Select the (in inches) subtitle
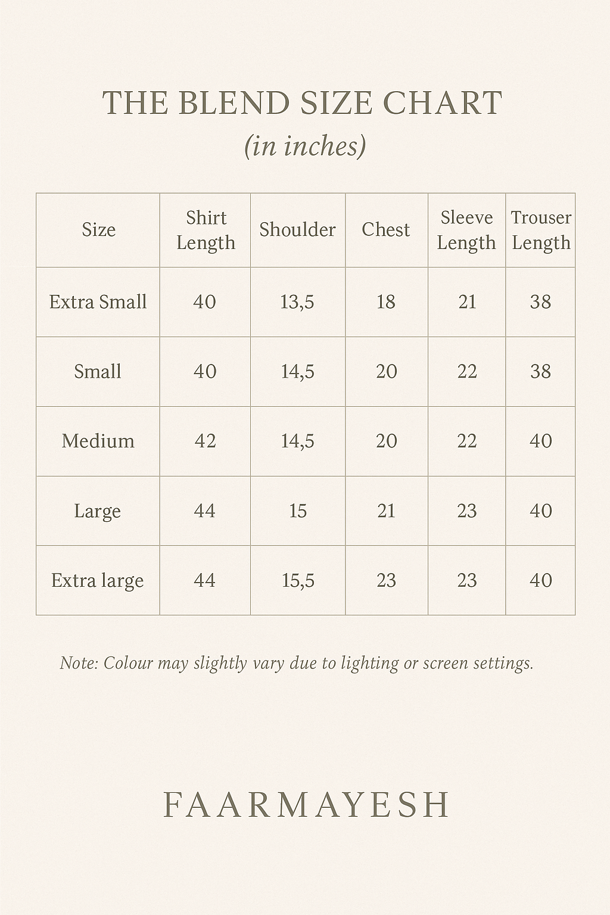 304,146
